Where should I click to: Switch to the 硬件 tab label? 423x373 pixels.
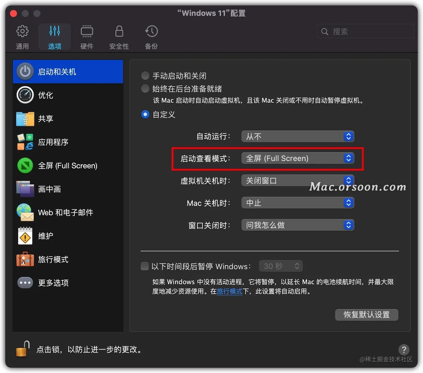click(x=87, y=46)
